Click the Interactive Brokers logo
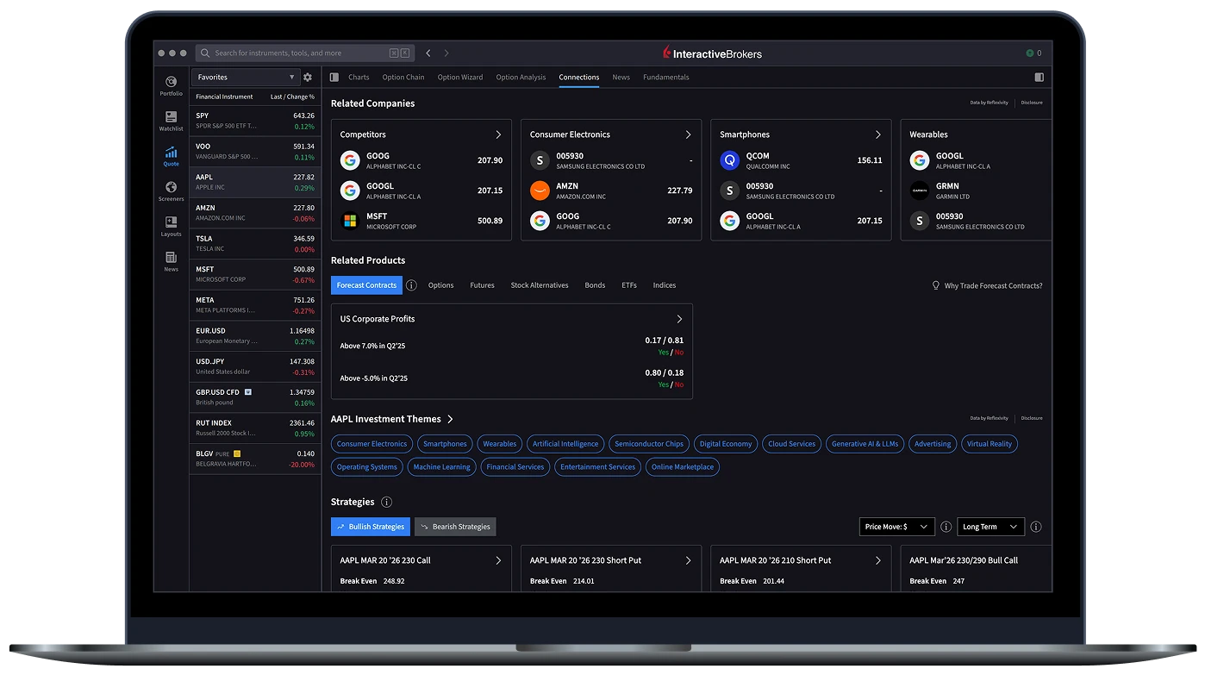 712,53
